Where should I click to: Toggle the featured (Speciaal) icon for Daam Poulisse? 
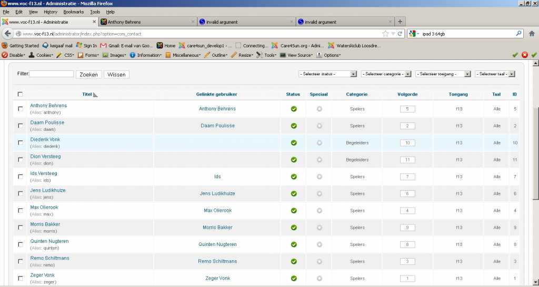click(319, 126)
